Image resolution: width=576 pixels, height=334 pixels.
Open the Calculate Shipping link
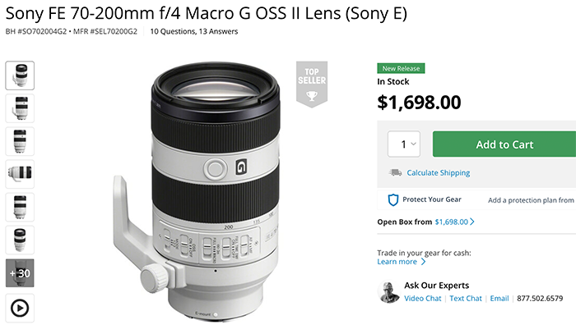tap(439, 172)
